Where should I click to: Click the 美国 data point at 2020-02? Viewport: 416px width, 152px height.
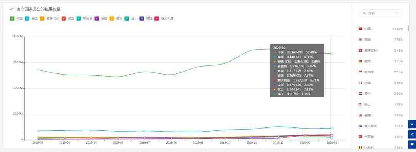[332, 128]
